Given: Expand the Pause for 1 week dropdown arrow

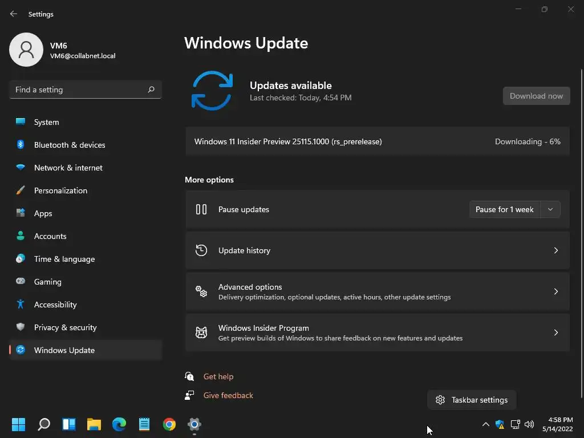Looking at the screenshot, I should (550, 209).
